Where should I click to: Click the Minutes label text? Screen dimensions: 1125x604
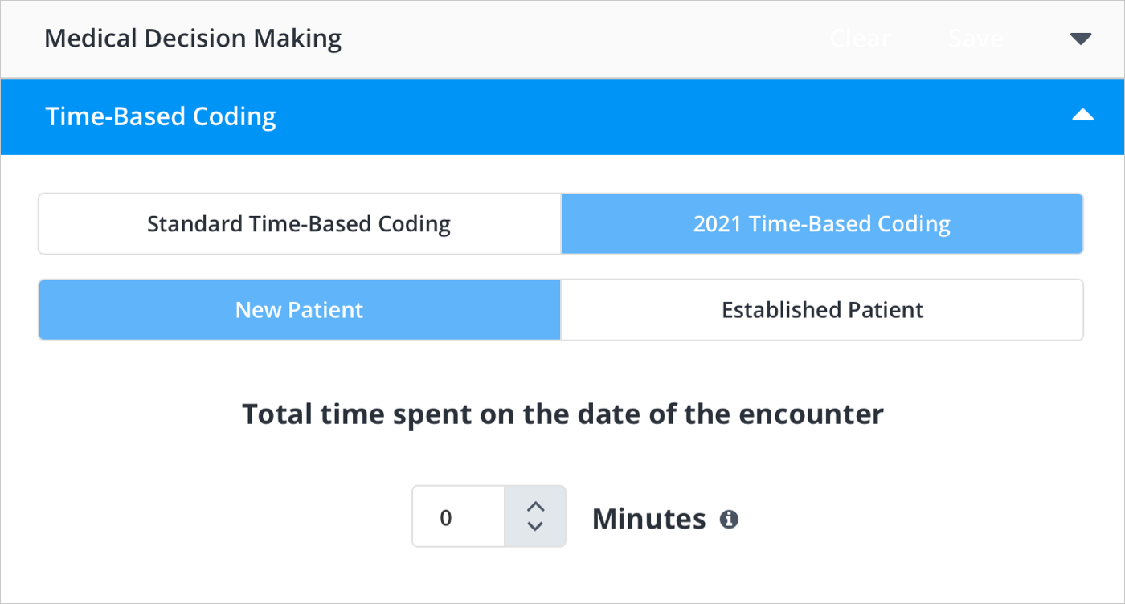[648, 520]
